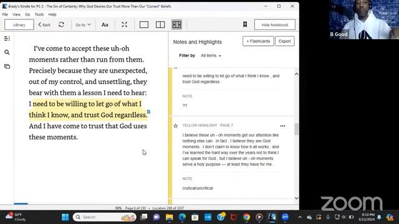Open the in-book search magnifier icon
The image size is (399, 224).
7,52
